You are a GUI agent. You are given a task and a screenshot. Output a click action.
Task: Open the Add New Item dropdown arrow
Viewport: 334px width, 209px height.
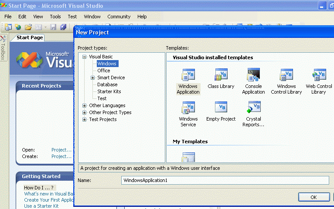click(x=45, y=27)
